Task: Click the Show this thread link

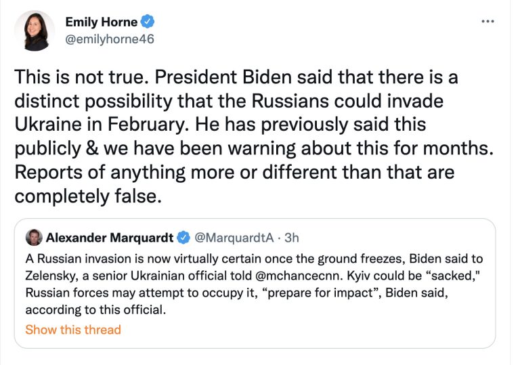Action: 72,330
